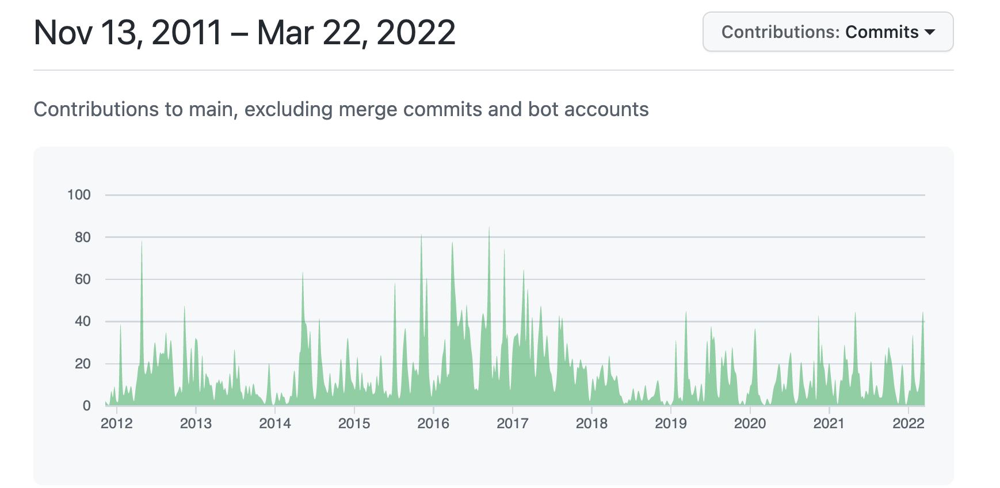Screen dimensions: 1000x488
Task: Click the 2020 x-axis label
Action: point(750,424)
